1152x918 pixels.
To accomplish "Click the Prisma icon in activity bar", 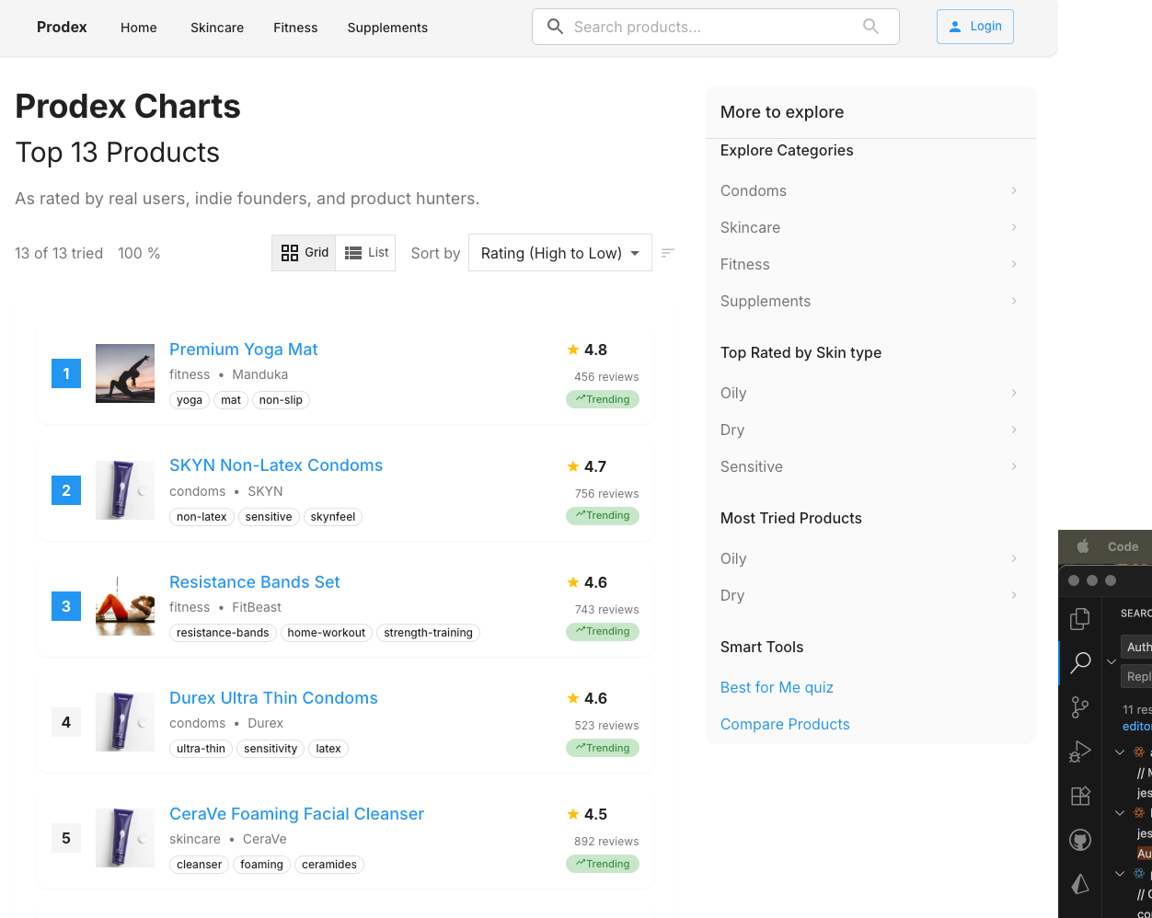I will tap(1080, 884).
